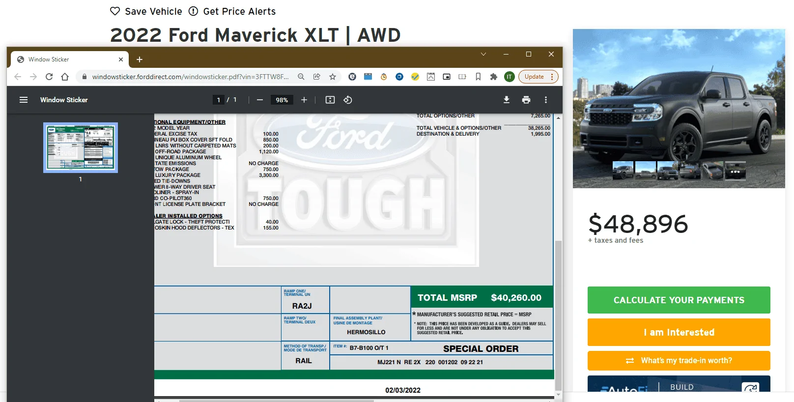Select the fourth vehicle rear thumbnail
Viewport: 794px width, 402px height.
(690, 171)
